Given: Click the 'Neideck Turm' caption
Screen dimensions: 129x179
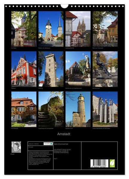Looking at the screenshot, I should coord(69,128).
